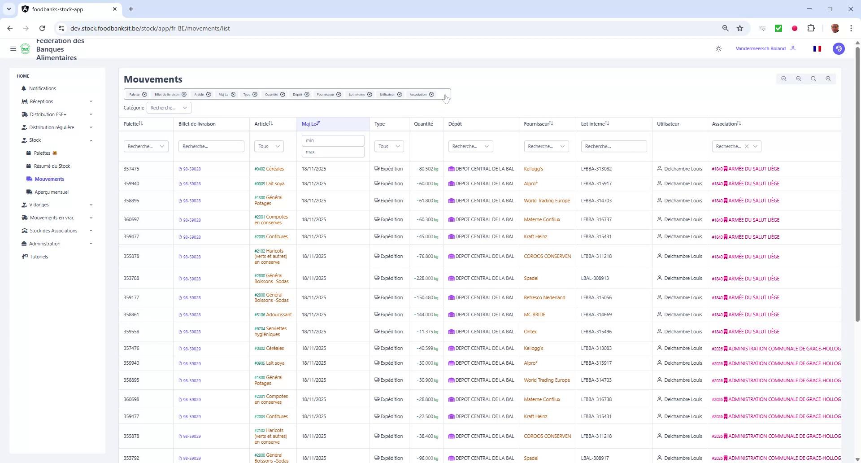Open Résumé du Stock from the sidebar
861x463 pixels.
[x=52, y=166]
